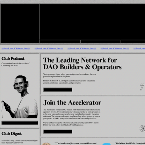Open the podcast host photo with headphones
Screen dimensions: 145x145
[20, 97]
